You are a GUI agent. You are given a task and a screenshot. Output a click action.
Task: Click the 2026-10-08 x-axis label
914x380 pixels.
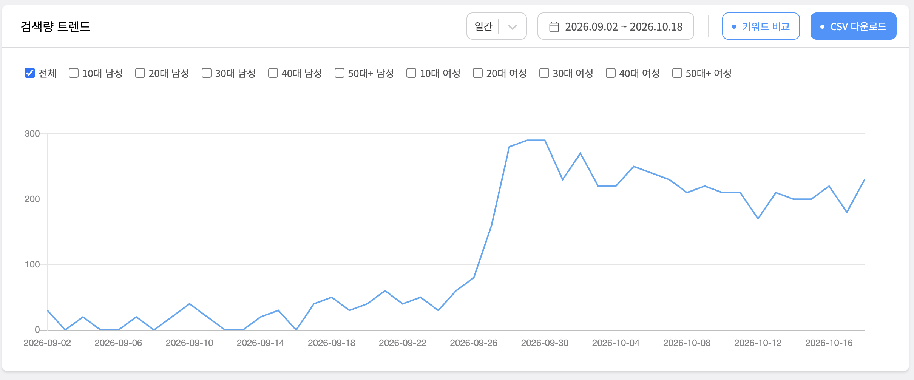687,343
